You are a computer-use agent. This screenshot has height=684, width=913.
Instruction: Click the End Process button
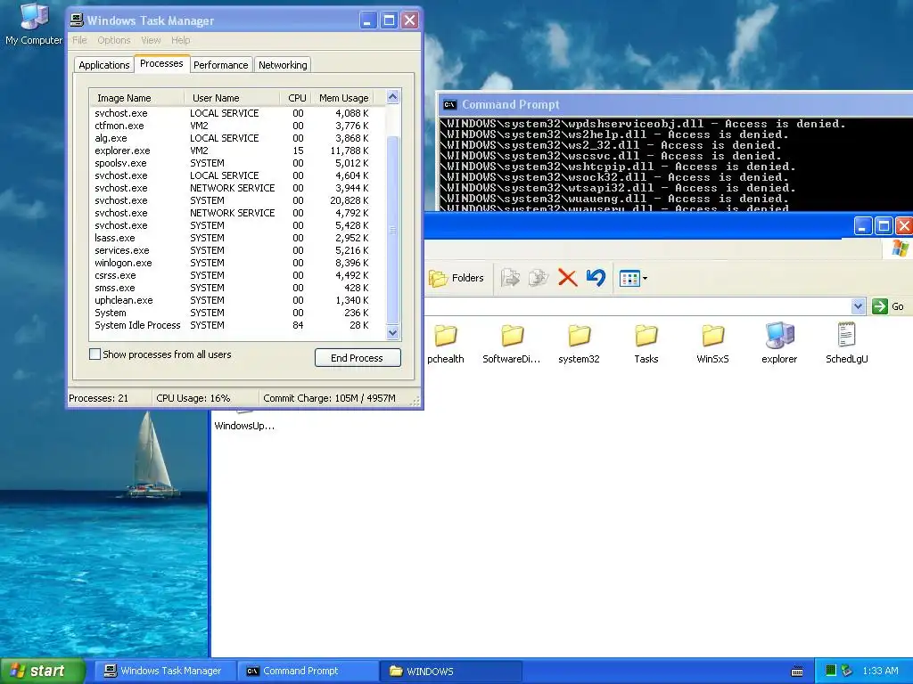click(x=358, y=358)
